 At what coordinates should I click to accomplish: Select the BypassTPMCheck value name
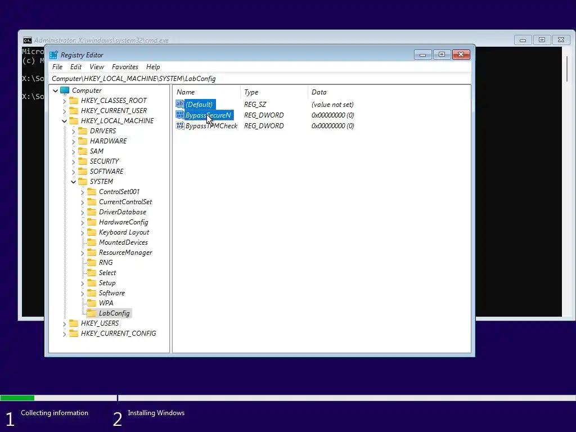tap(211, 125)
